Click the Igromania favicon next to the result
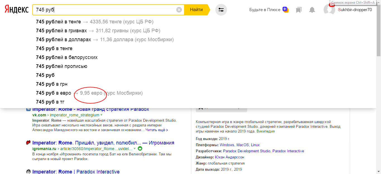The image size is (381, 174). [28, 143]
